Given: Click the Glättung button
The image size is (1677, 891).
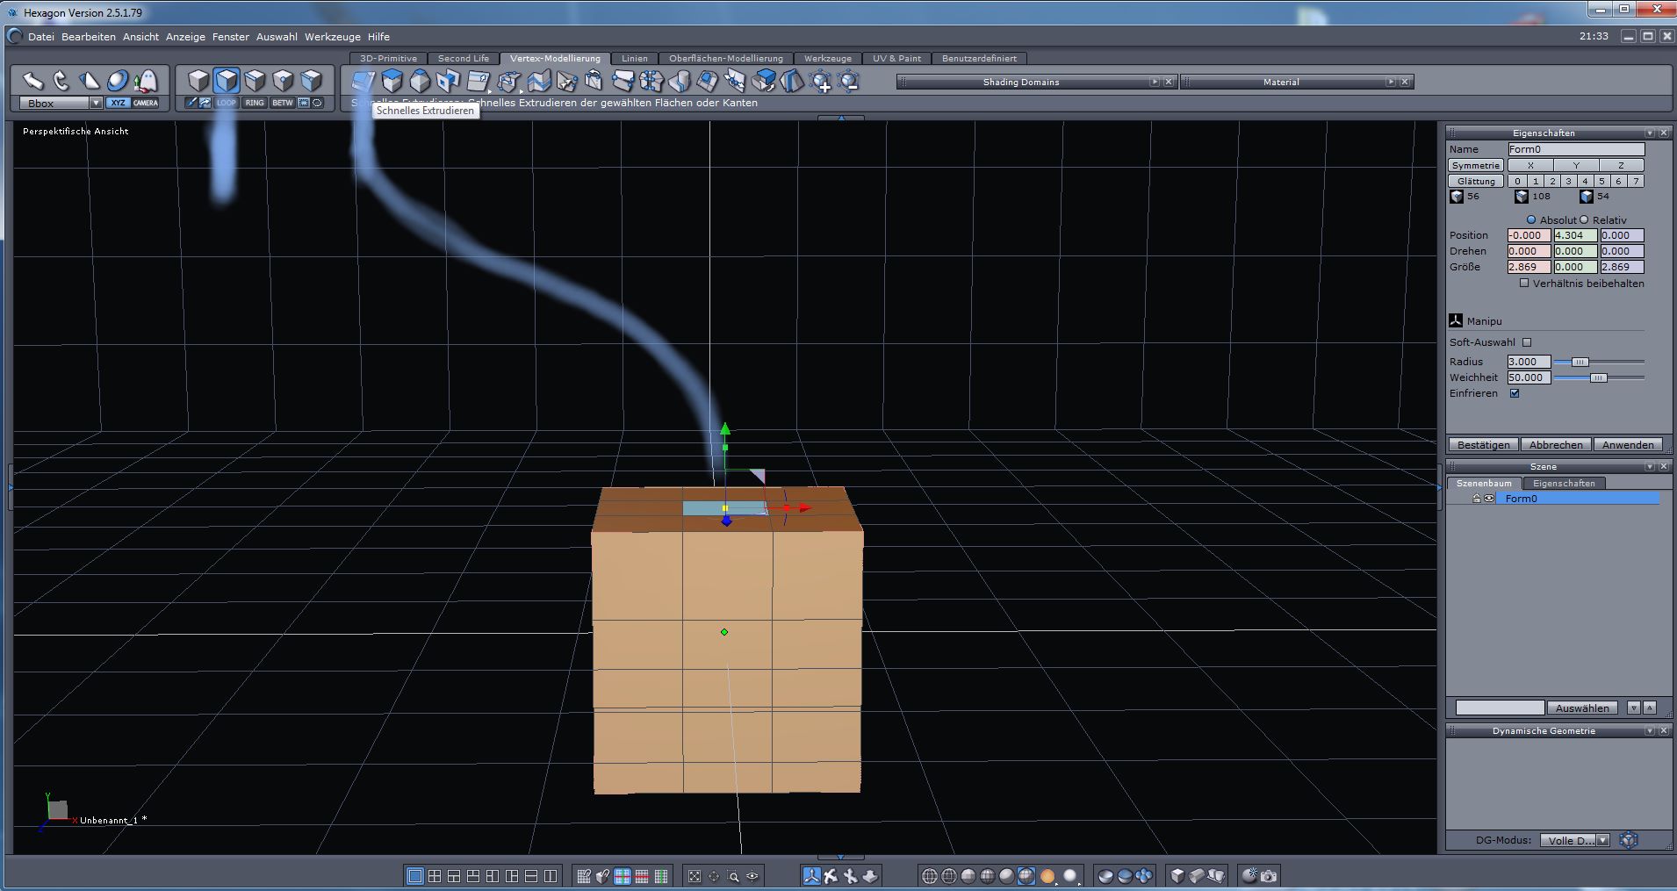Looking at the screenshot, I should 1476,181.
